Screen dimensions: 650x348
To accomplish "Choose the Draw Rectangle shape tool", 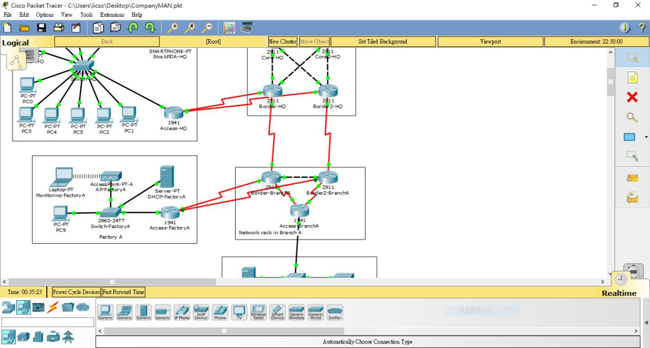I will coord(630,137).
